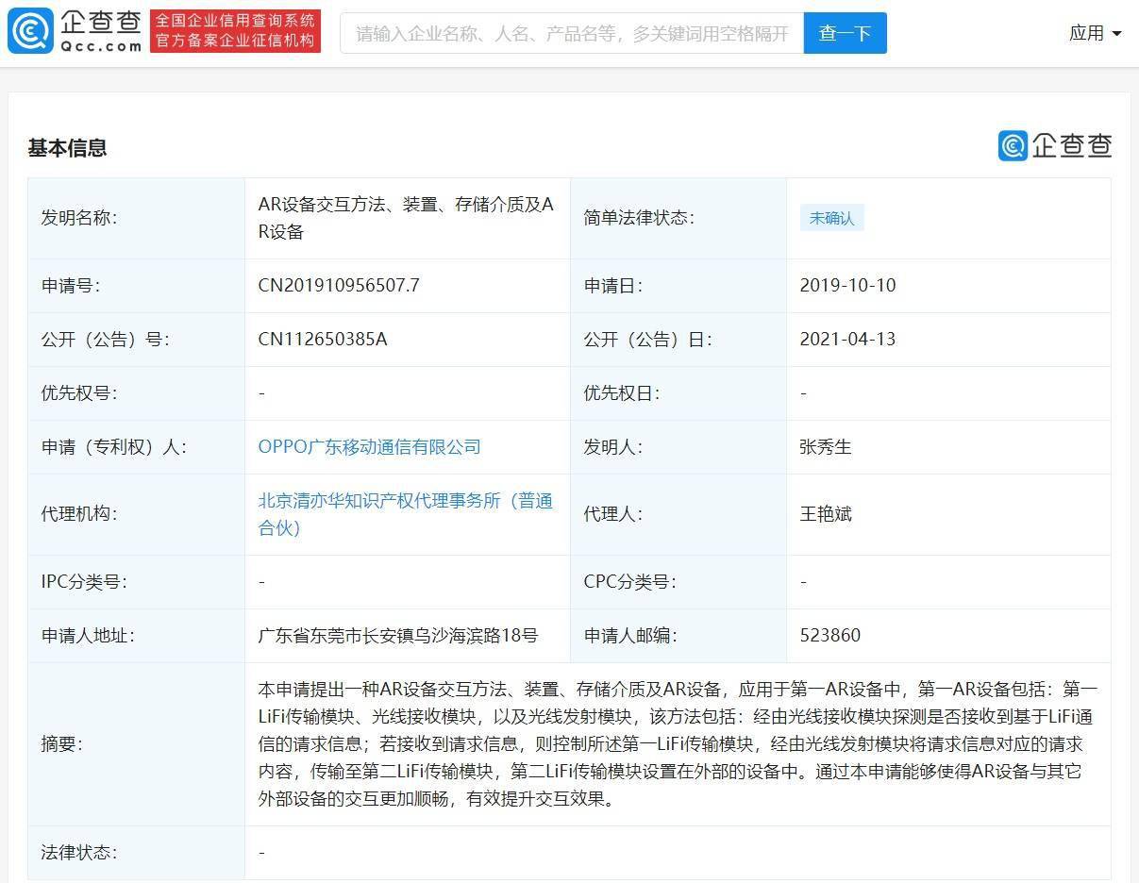Click the 申请号 label cell

(136, 286)
